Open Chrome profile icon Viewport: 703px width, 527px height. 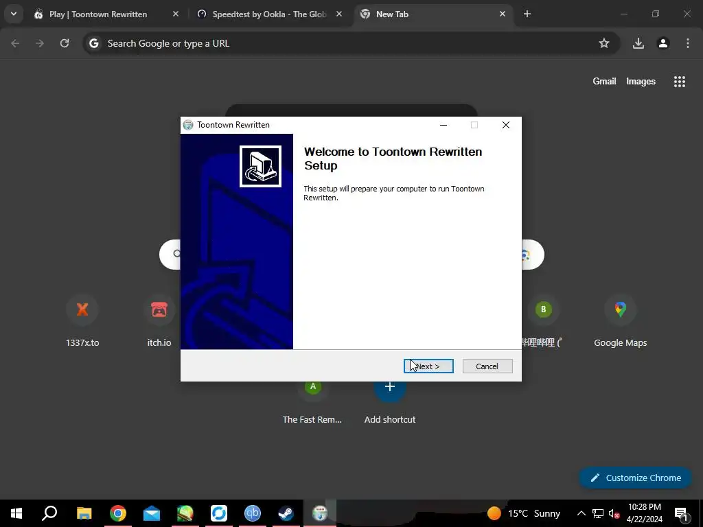tap(663, 43)
